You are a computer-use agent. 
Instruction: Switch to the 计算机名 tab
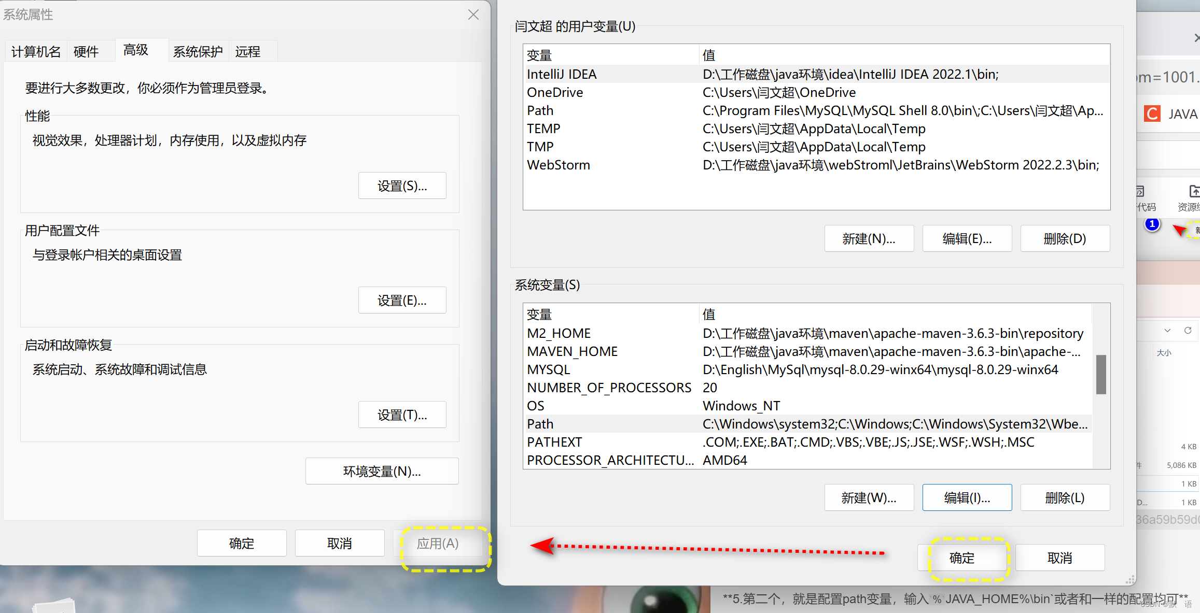(x=36, y=51)
